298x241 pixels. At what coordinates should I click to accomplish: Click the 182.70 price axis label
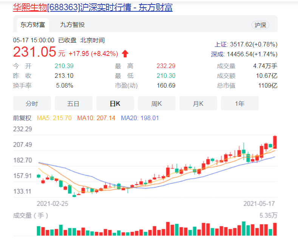click(23, 160)
